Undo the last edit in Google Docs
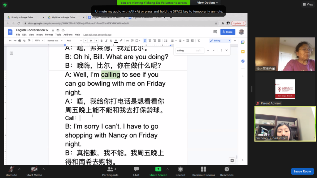Image resolution: width=317 pixels, height=178 pixels. (x=10, y=41)
